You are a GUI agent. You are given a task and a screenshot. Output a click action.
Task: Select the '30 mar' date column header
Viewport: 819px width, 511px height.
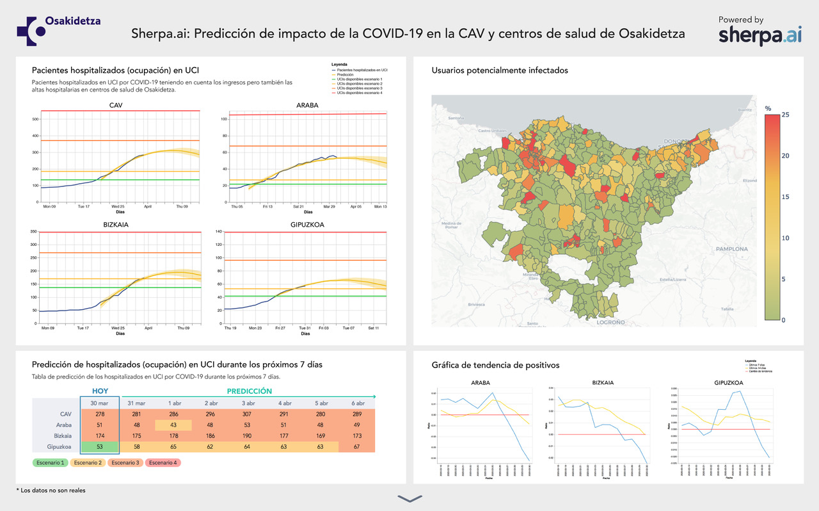(x=100, y=403)
